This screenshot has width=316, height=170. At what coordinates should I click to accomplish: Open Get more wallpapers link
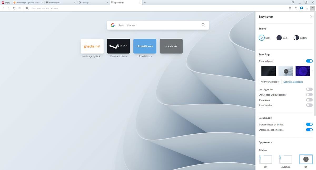coord(293,82)
